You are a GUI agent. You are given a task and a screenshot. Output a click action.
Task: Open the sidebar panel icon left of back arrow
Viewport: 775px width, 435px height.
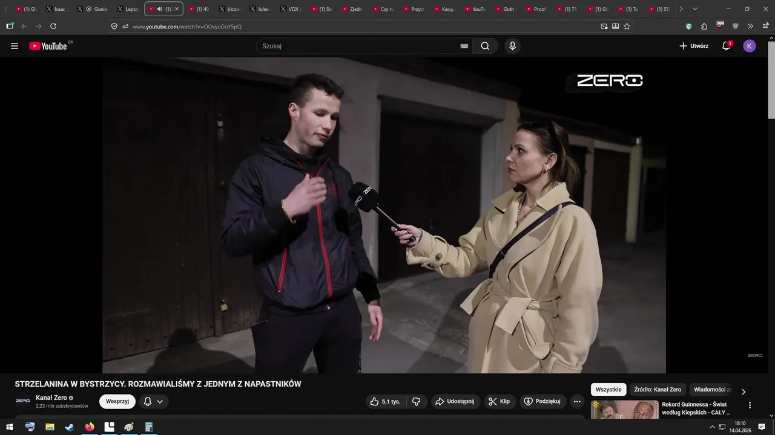click(10, 26)
